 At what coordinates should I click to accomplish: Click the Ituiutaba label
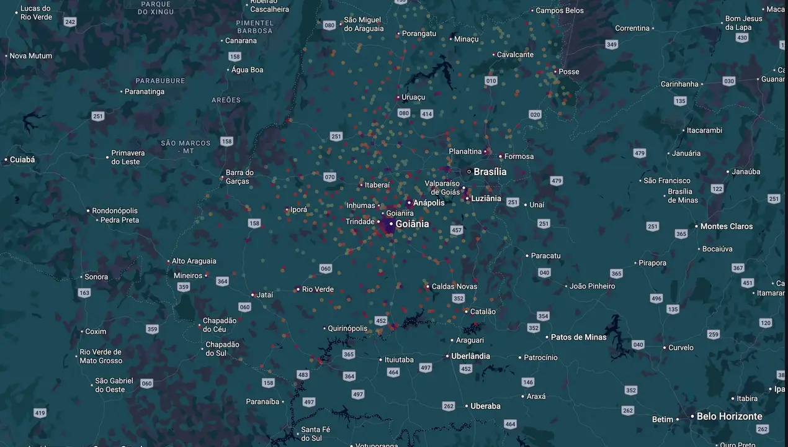point(399,359)
